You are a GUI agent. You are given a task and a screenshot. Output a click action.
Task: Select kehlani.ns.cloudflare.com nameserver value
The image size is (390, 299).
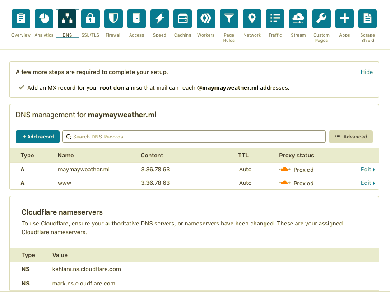tap(87, 269)
